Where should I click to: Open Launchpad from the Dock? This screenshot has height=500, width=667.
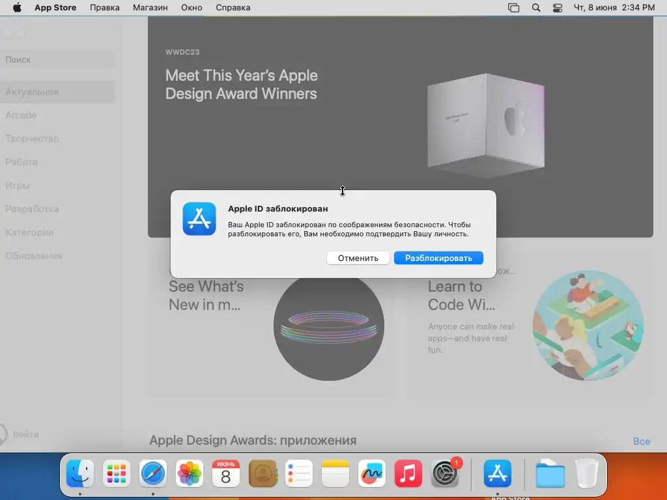click(x=117, y=473)
